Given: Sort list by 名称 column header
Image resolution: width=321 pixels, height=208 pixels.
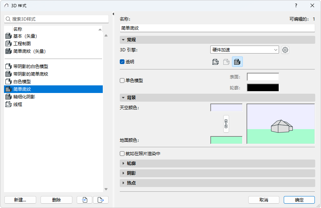Looking at the screenshot, I should 57,29.
